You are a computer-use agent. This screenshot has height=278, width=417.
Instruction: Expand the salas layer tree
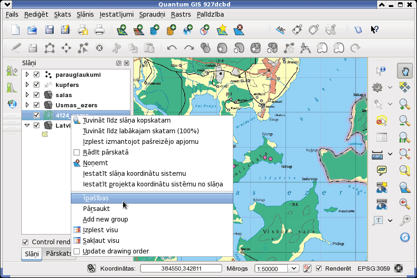coord(27,95)
